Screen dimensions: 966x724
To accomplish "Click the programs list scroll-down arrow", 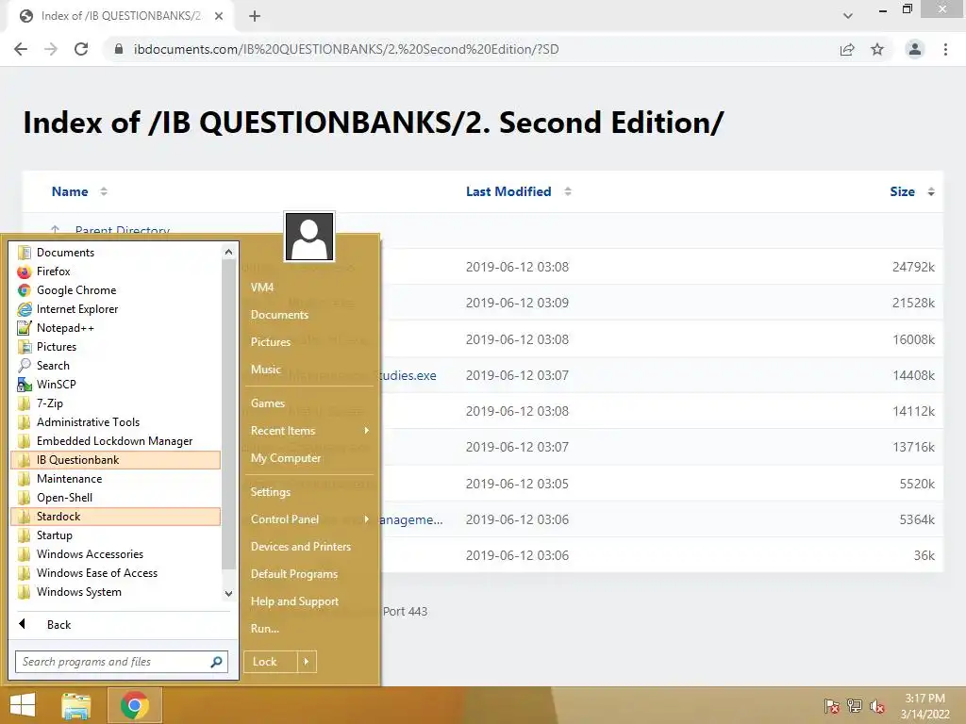I will click(x=228, y=594).
